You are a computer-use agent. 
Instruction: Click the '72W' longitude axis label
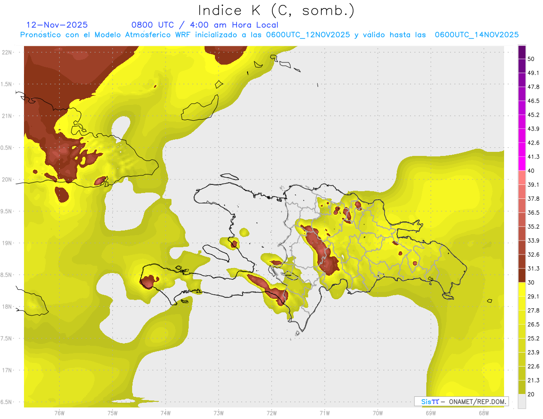(271, 414)
